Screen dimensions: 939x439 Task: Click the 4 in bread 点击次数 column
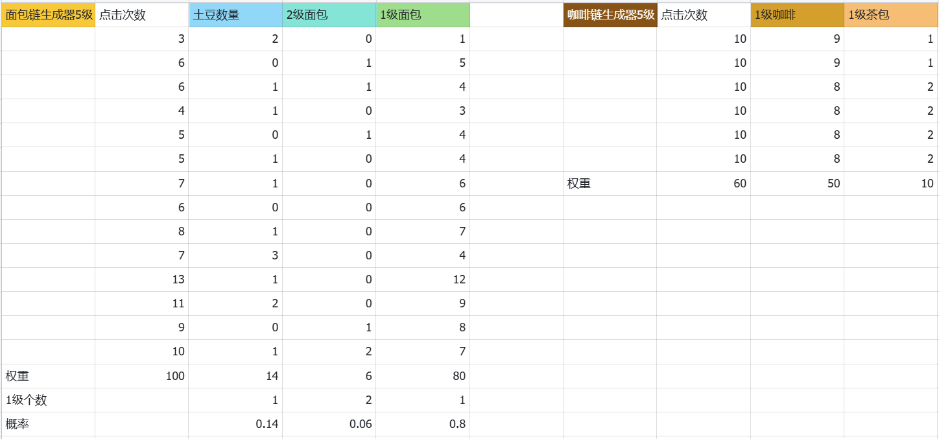(142, 111)
